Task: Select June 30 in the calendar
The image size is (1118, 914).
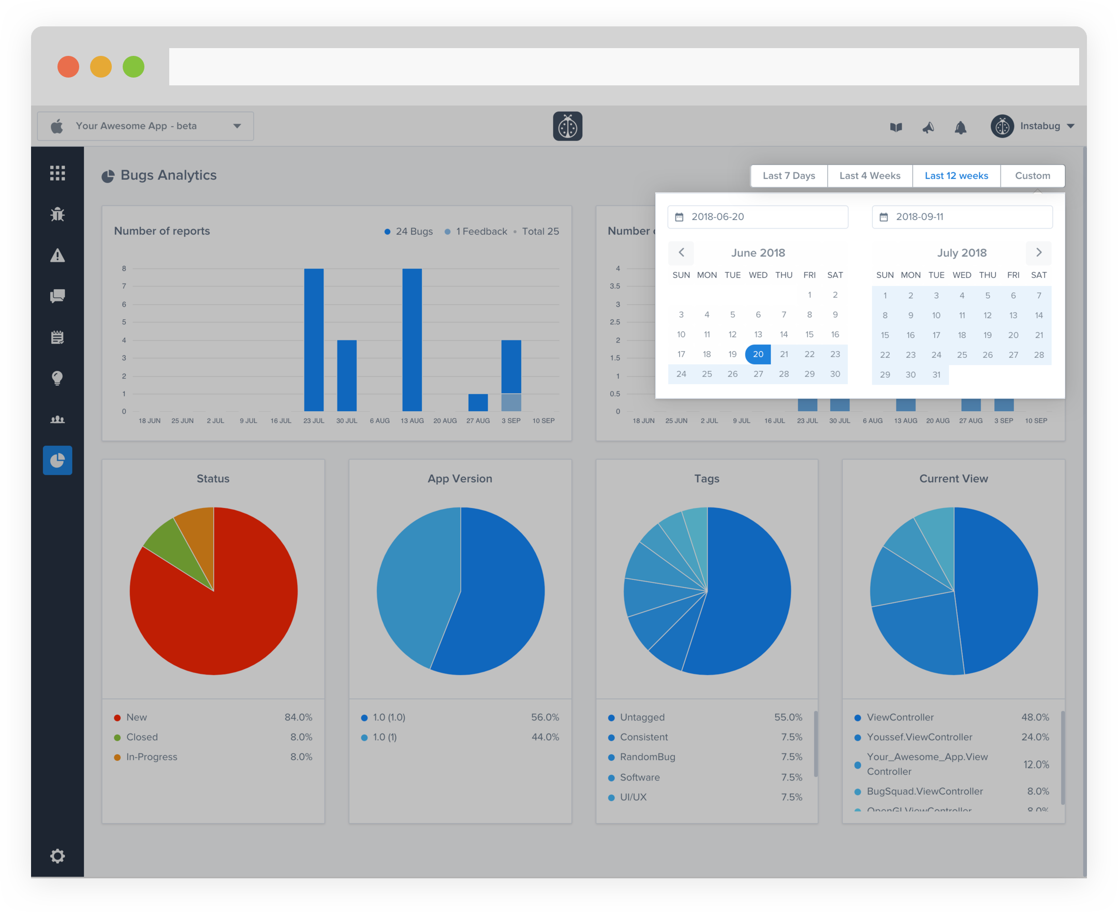Action: [x=835, y=374]
